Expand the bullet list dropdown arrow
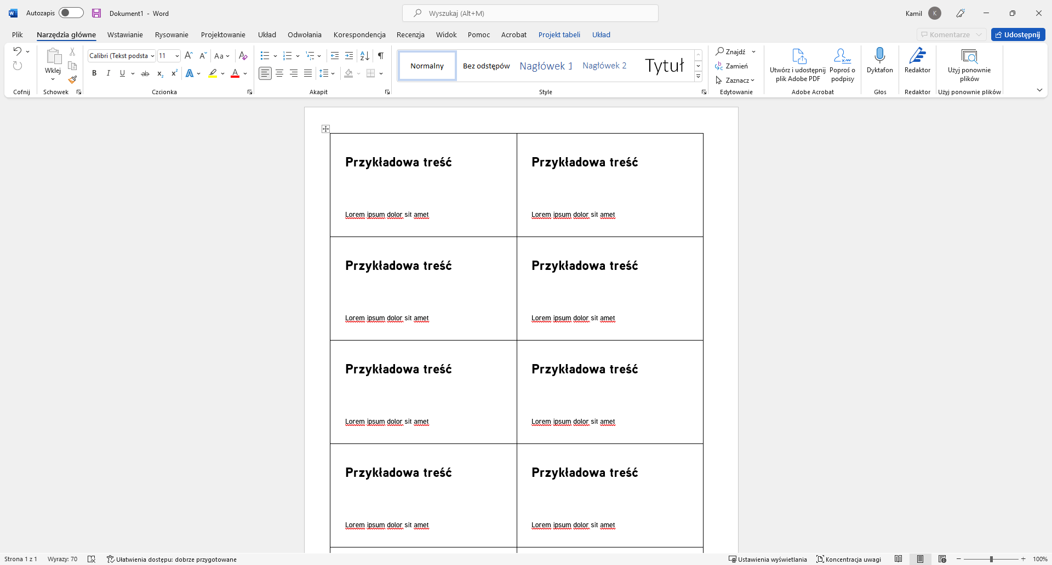This screenshot has width=1052, height=565. (x=275, y=56)
